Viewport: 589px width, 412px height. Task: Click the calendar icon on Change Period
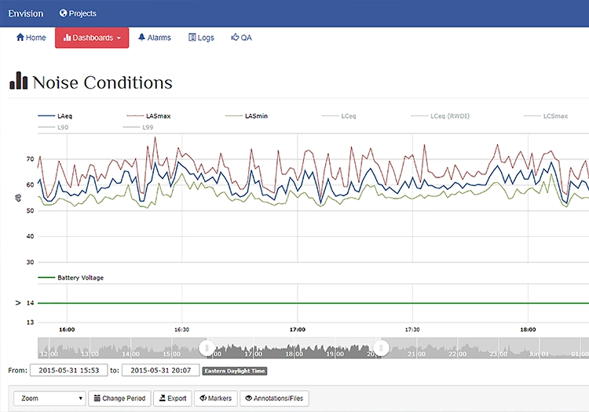click(97, 398)
